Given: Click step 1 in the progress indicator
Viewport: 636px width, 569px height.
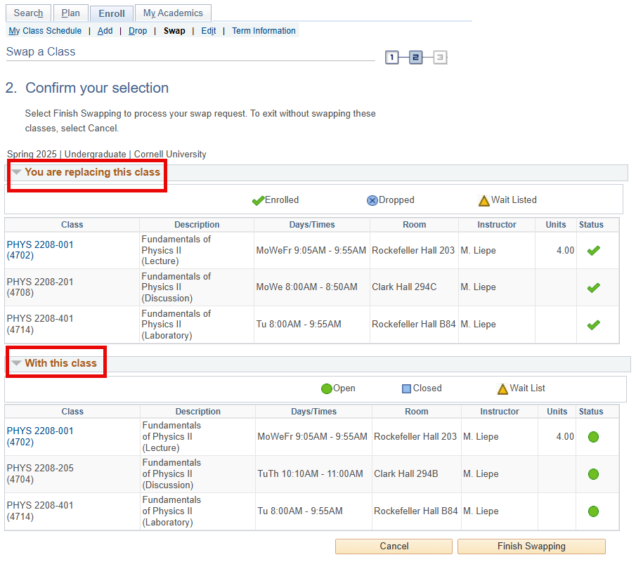Looking at the screenshot, I should (392, 58).
